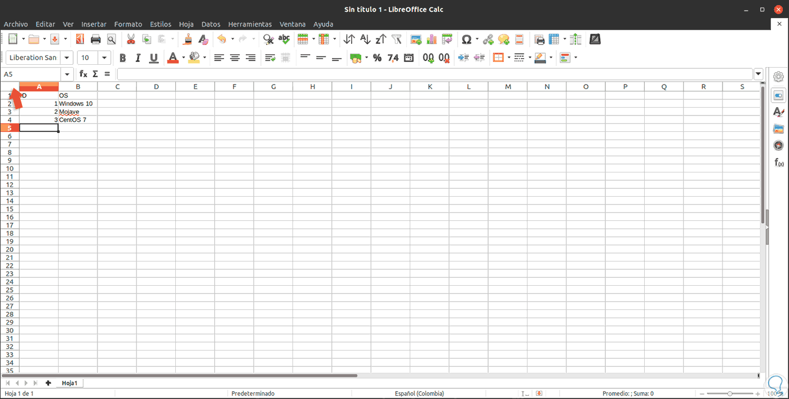Open the Sort dialog icon
Screen dimensions: 789x399
click(x=349, y=39)
